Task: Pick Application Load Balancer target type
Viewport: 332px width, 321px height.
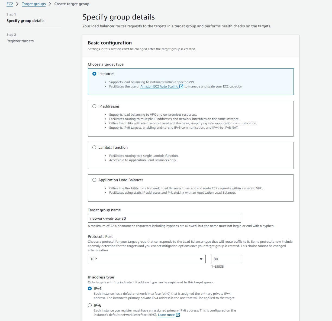Action: (94, 180)
